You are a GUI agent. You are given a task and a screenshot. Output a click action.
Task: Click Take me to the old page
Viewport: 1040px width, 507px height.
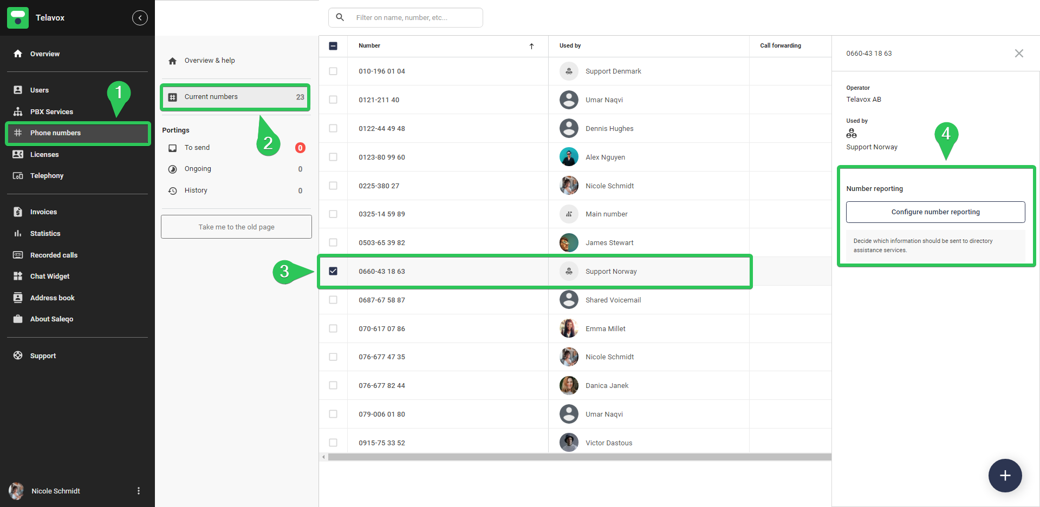(236, 226)
